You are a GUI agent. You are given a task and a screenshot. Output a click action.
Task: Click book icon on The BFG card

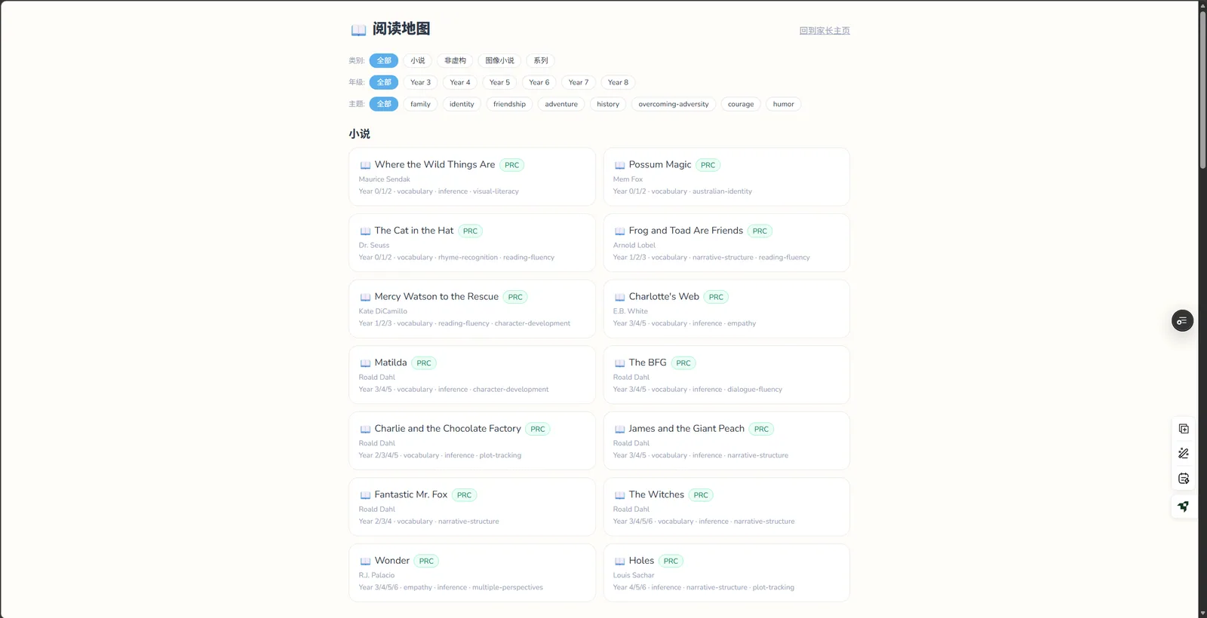click(x=619, y=363)
